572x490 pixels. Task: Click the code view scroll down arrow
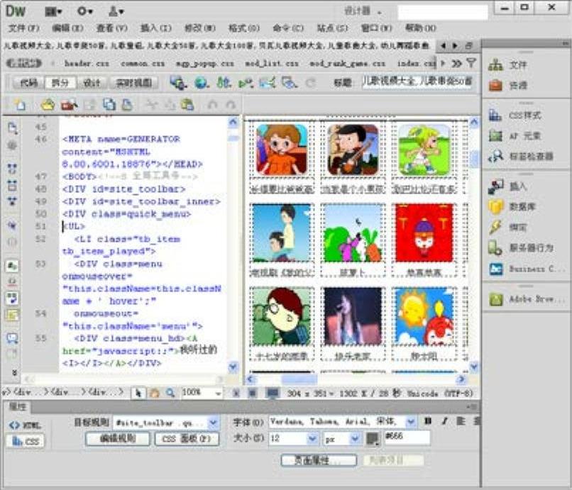point(233,367)
